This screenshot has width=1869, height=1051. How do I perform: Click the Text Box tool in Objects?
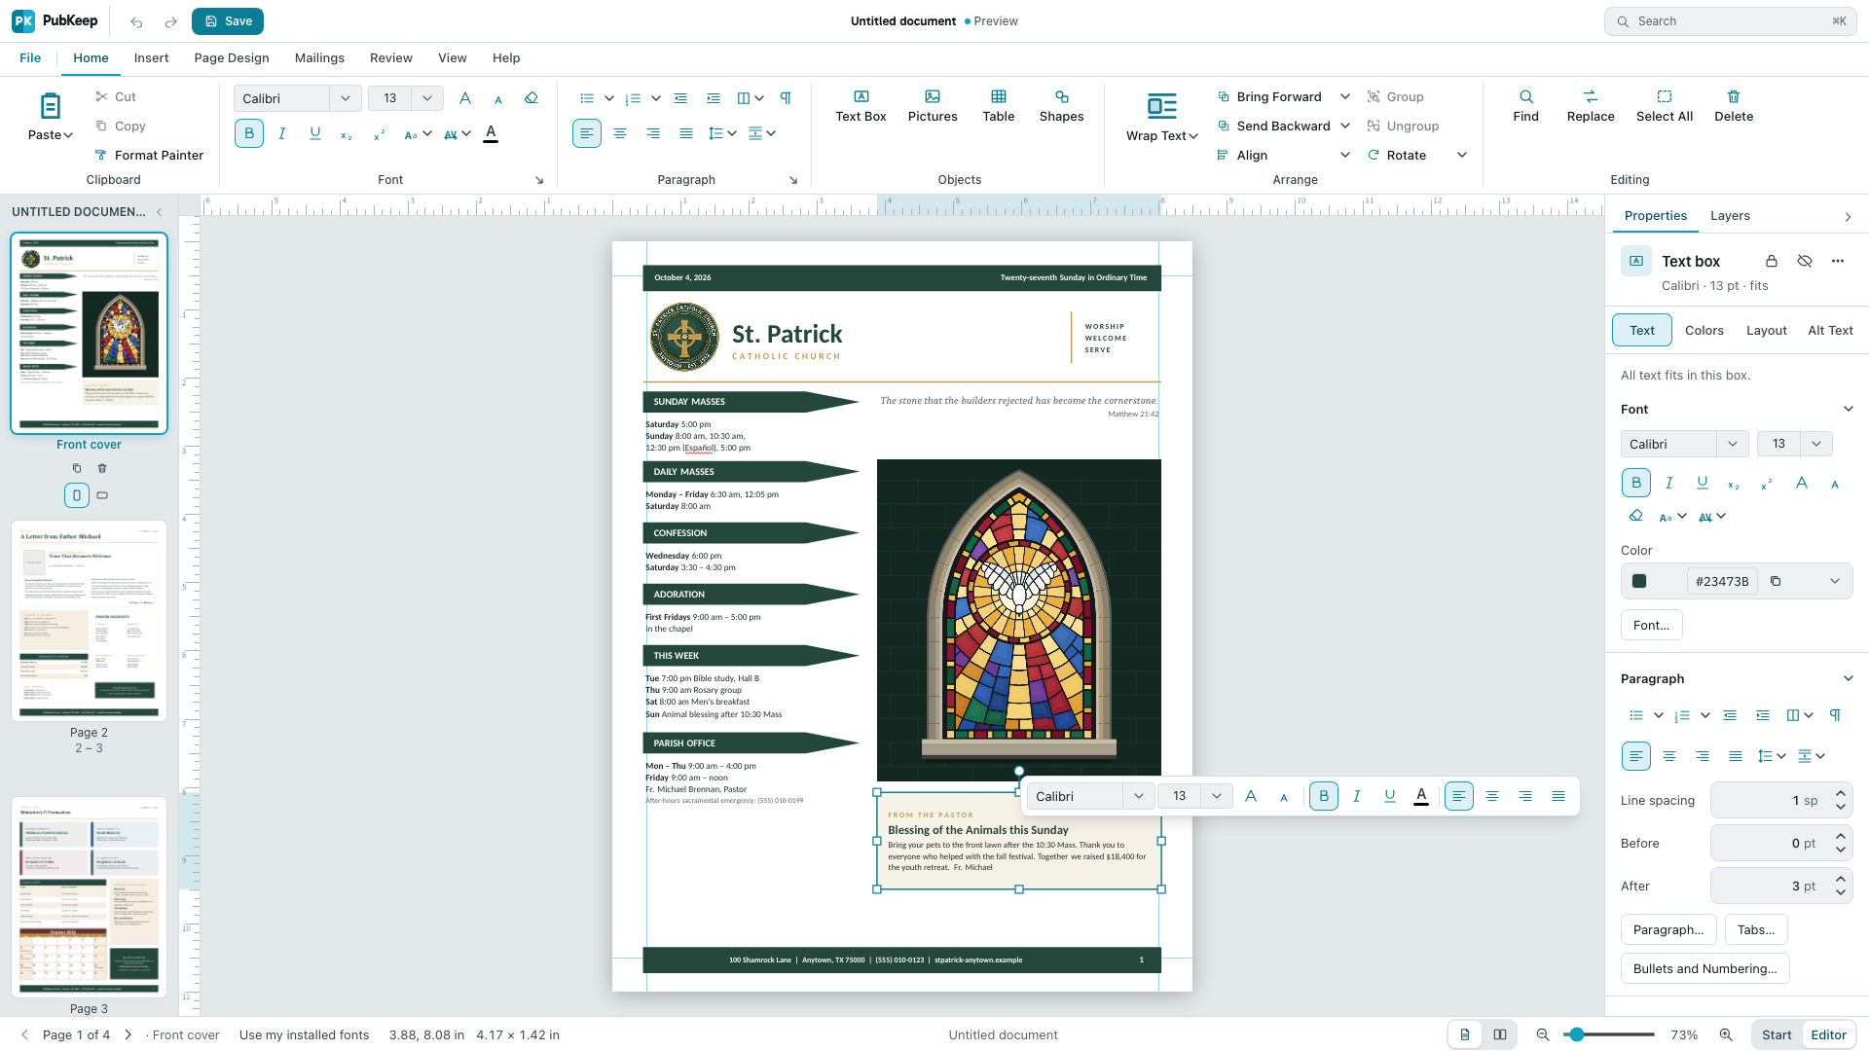861,106
